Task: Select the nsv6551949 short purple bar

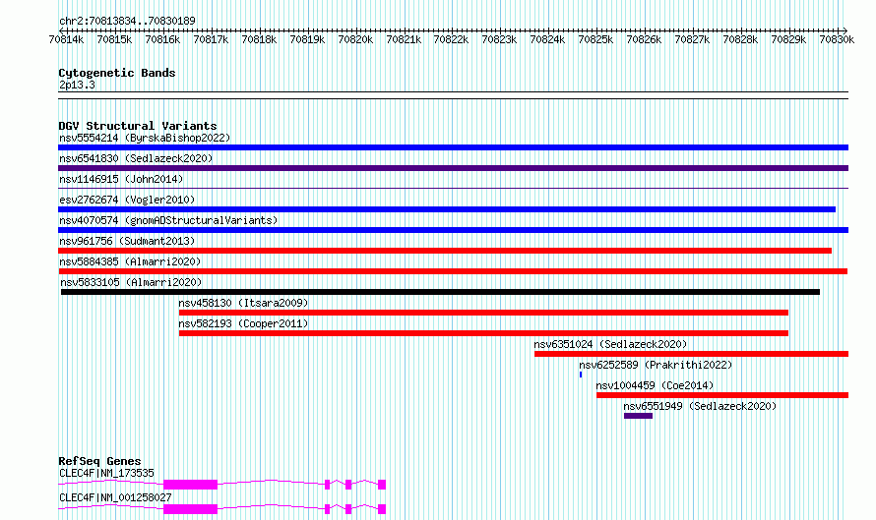Action: click(638, 416)
